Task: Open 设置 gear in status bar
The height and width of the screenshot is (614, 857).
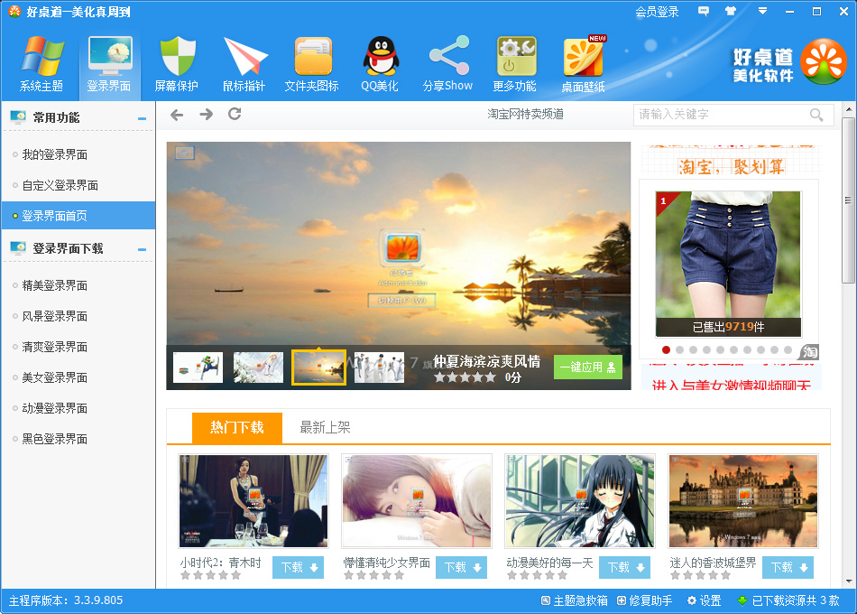Action: click(704, 600)
